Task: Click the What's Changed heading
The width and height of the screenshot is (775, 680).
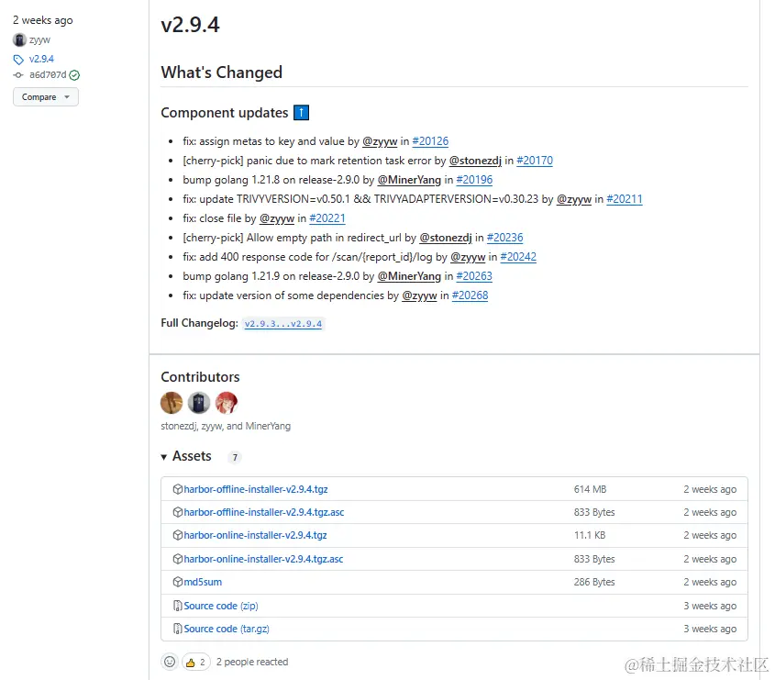Action: pyautogui.click(x=221, y=72)
